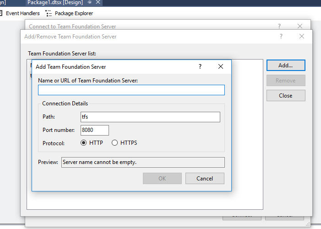Close the Connect to Team Foundation Server window
The image size is (321, 229).
(300, 26)
